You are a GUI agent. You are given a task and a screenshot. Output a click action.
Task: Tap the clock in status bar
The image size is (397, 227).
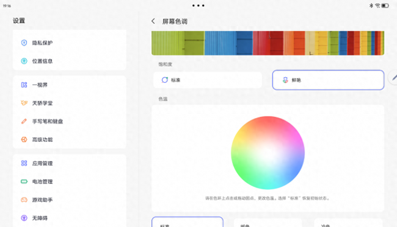tap(7, 6)
